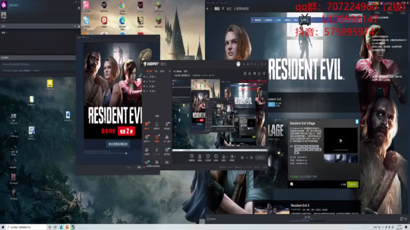The image size is (410, 230).
Task: Open Edge from the taskbar
Action: coord(61,227)
